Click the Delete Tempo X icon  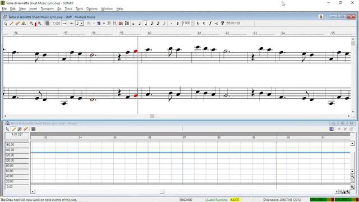point(345,129)
